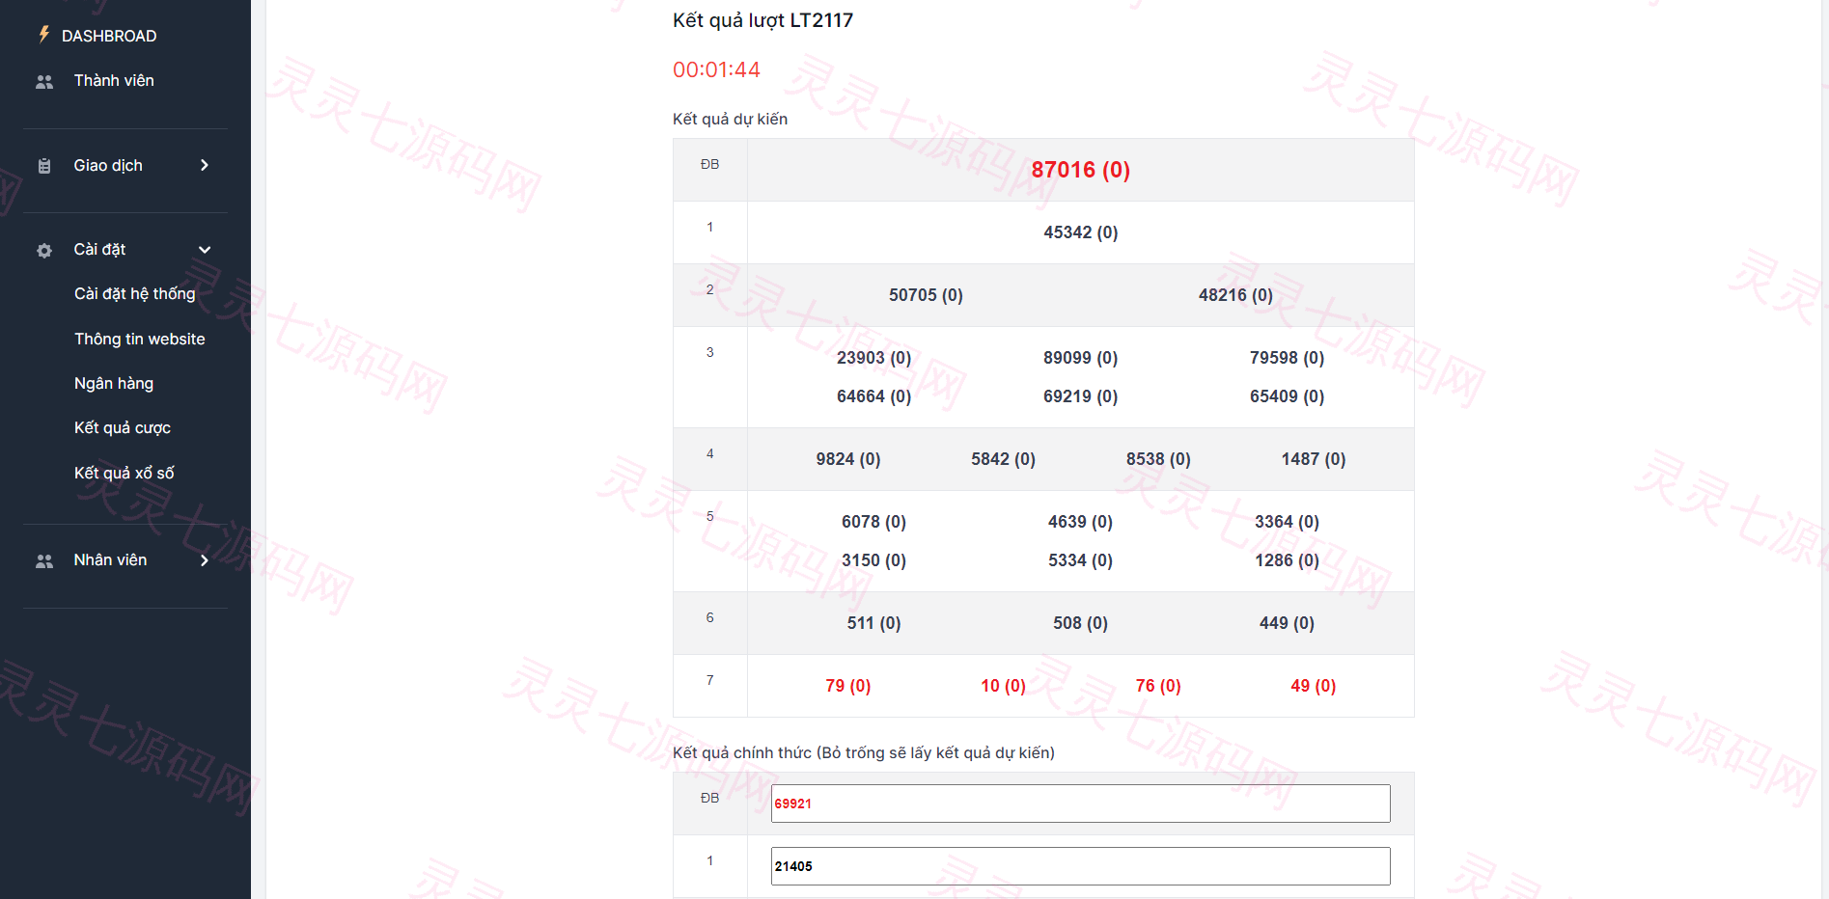Select prize 4 result 1487 (0)

tap(1313, 459)
